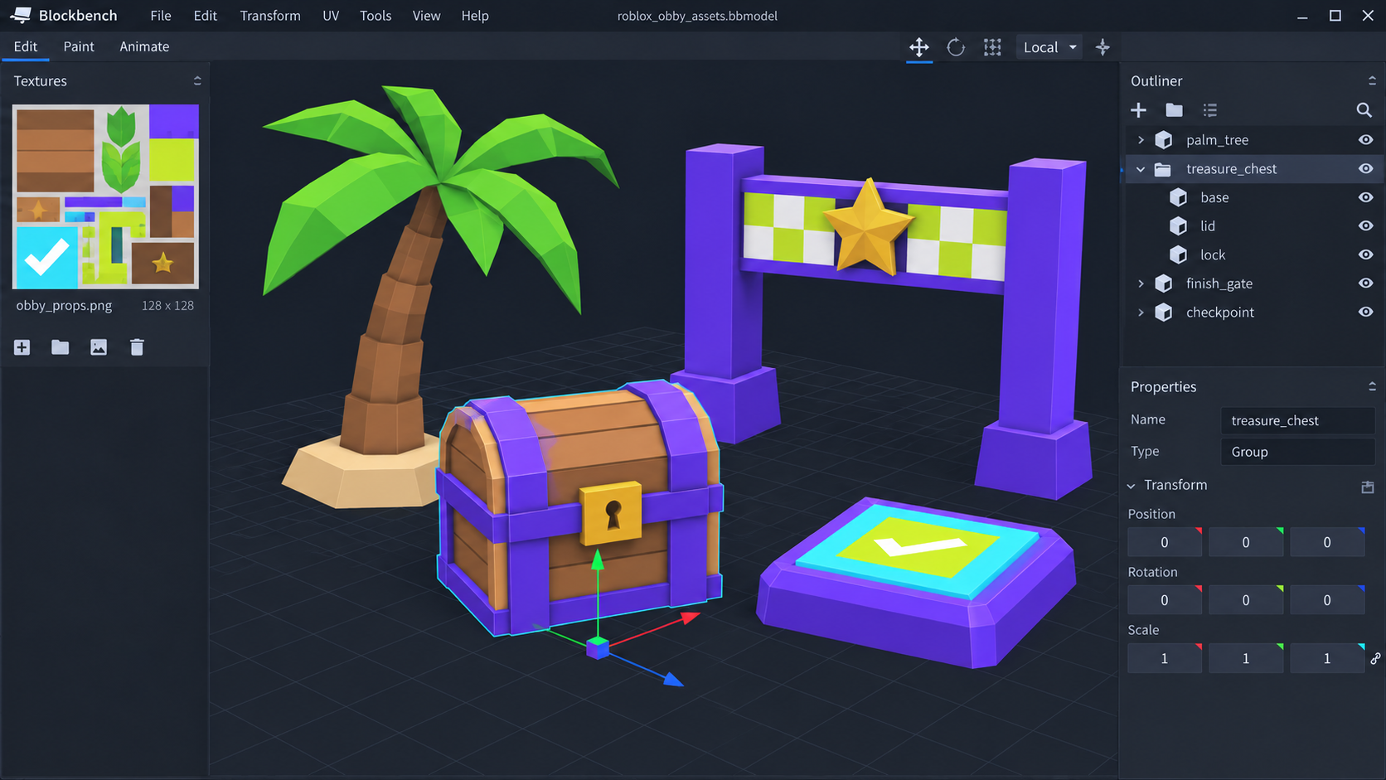Add a new cube in Outliner
The image size is (1386, 780).
pos(1138,109)
